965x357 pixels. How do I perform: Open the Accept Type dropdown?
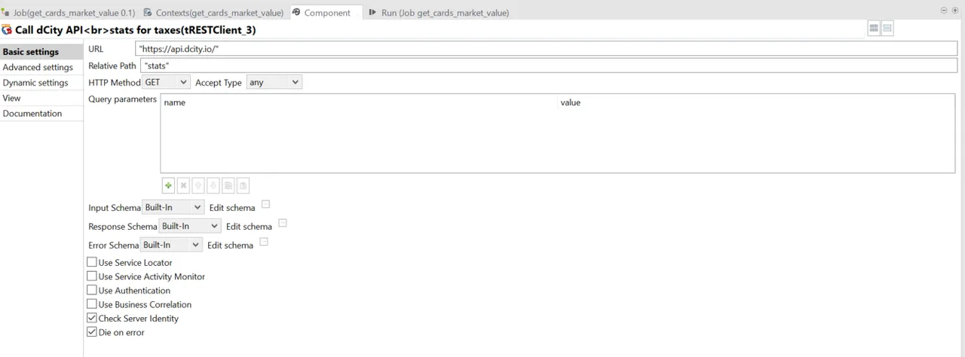click(274, 82)
